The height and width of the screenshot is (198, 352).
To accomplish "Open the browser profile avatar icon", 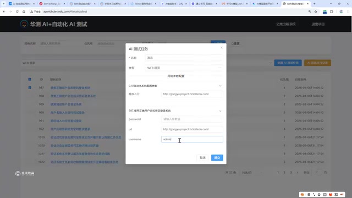I will coord(341,12).
